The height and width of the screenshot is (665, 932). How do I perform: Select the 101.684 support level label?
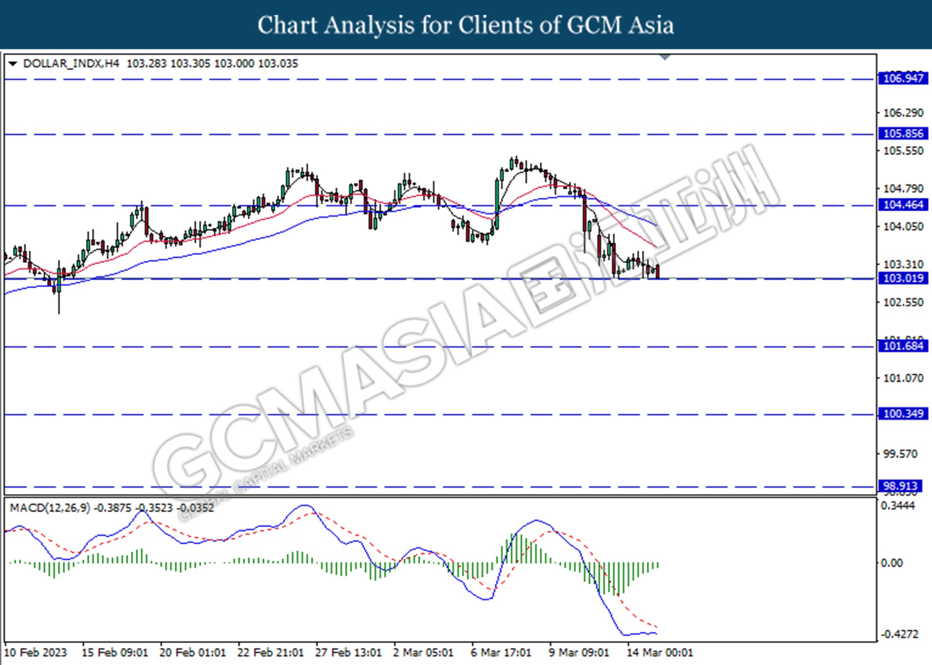click(x=903, y=346)
